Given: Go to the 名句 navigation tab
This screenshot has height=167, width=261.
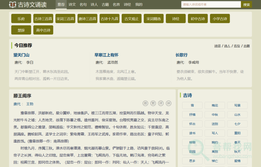Looking at the screenshot, I should (x=83, y=5).
